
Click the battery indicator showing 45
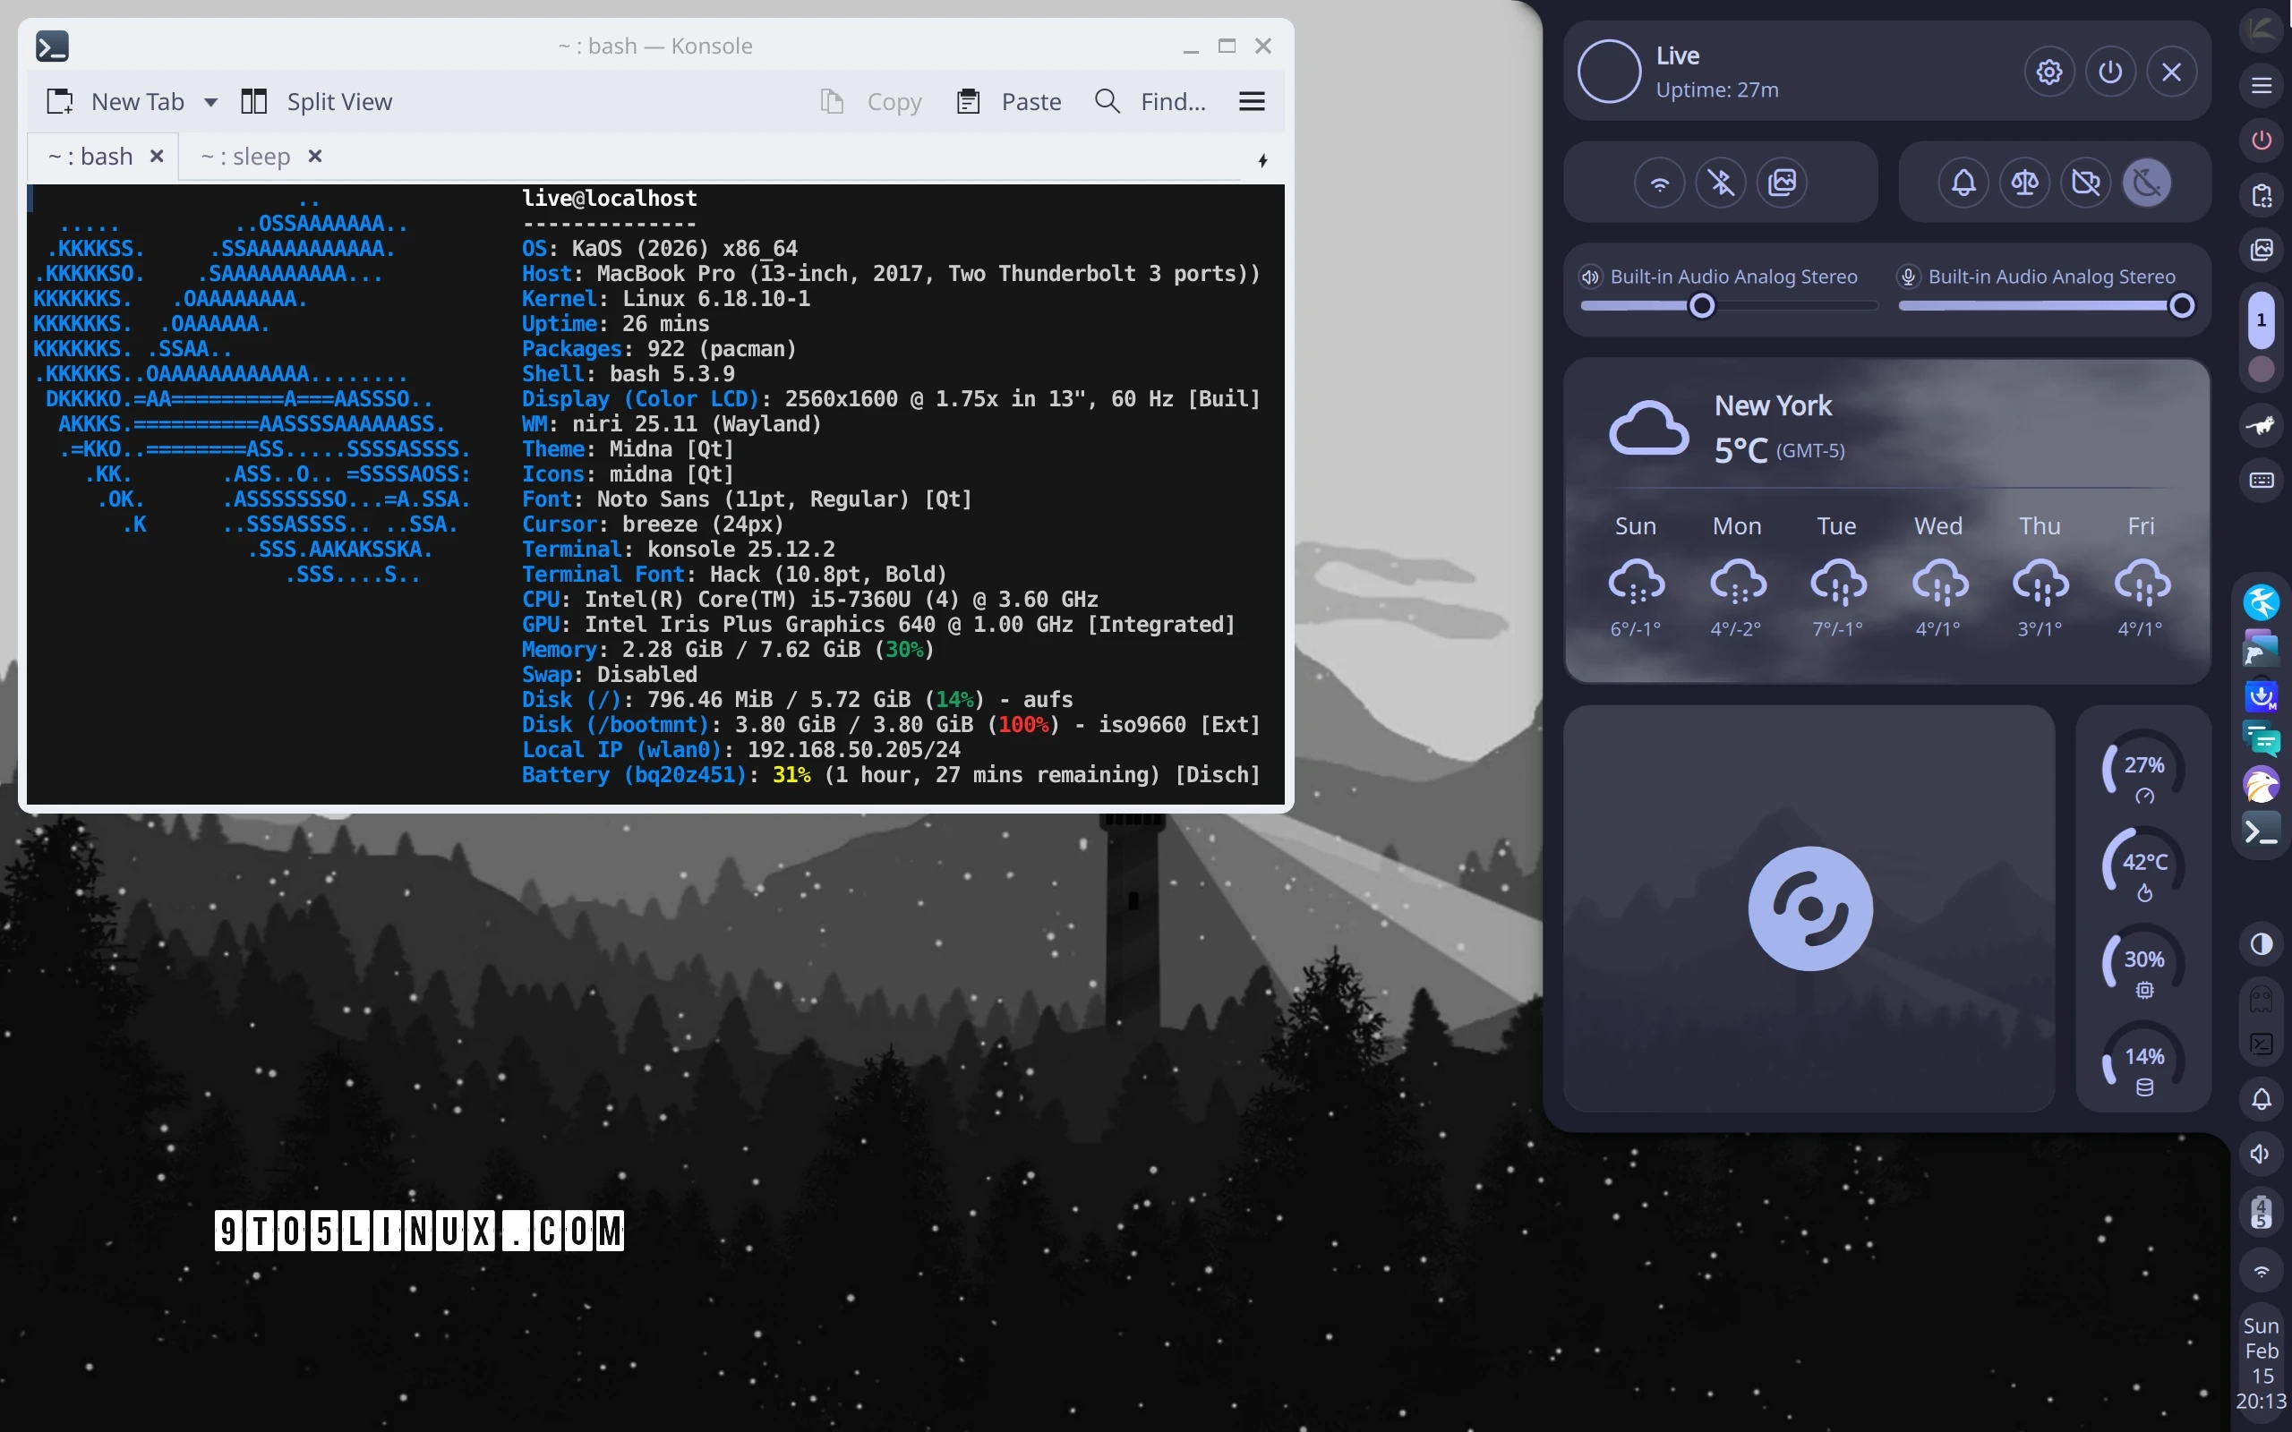pos(2262,1212)
